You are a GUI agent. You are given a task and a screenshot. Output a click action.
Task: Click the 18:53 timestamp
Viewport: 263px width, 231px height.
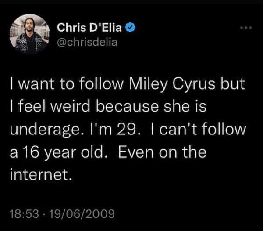(x=24, y=214)
